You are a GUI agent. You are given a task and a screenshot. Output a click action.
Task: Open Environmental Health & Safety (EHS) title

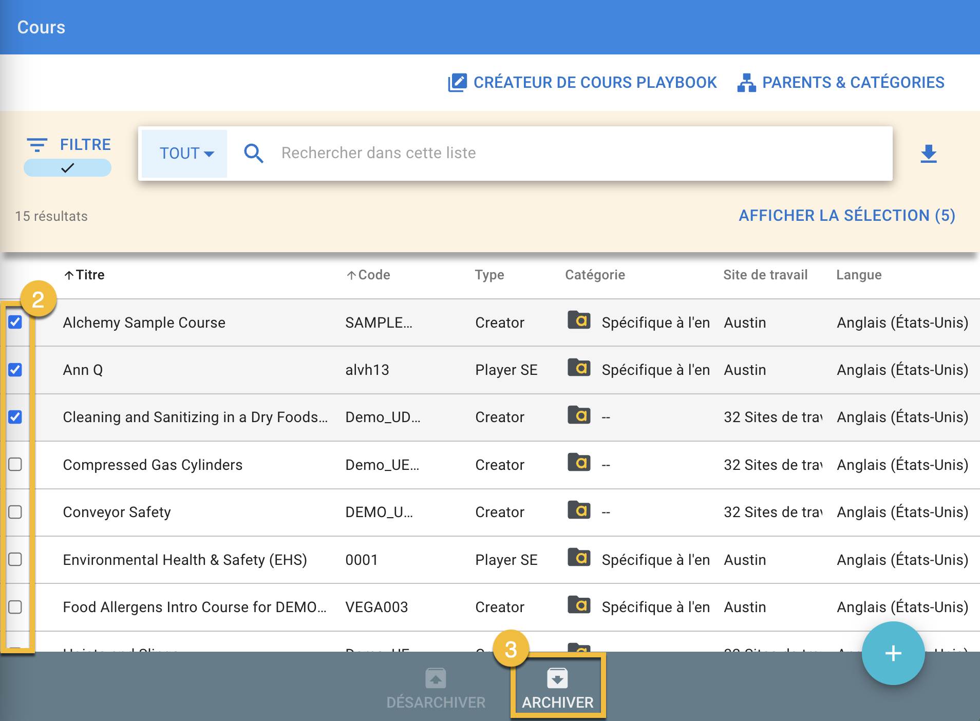click(x=185, y=560)
